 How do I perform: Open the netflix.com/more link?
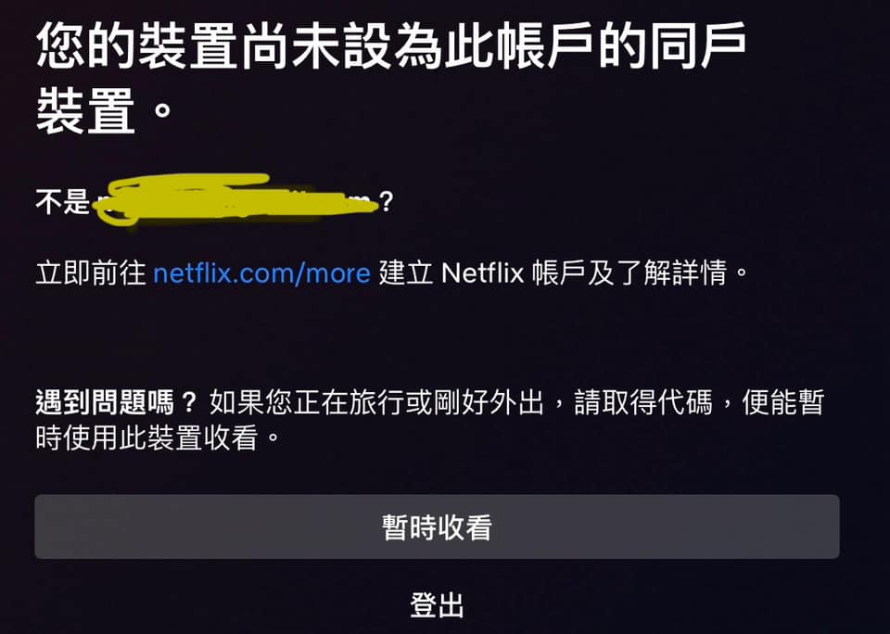pyautogui.click(x=261, y=273)
